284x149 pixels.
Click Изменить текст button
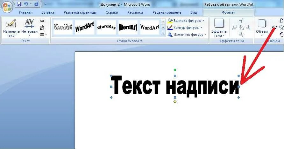(x=11, y=28)
